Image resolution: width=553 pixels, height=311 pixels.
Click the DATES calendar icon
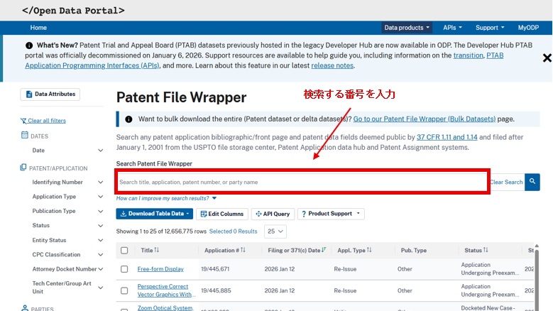tap(24, 135)
